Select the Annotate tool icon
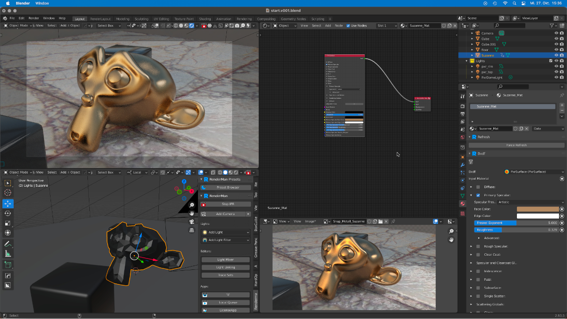 8,244
